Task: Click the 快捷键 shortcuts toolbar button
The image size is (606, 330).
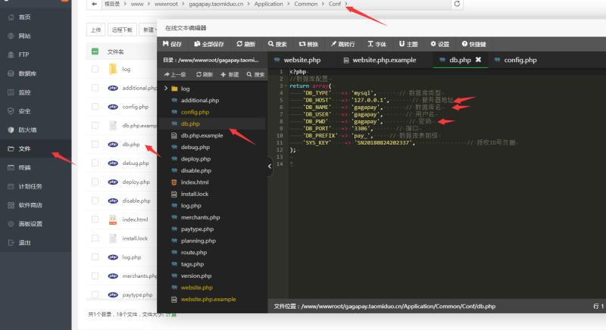Action: point(474,44)
